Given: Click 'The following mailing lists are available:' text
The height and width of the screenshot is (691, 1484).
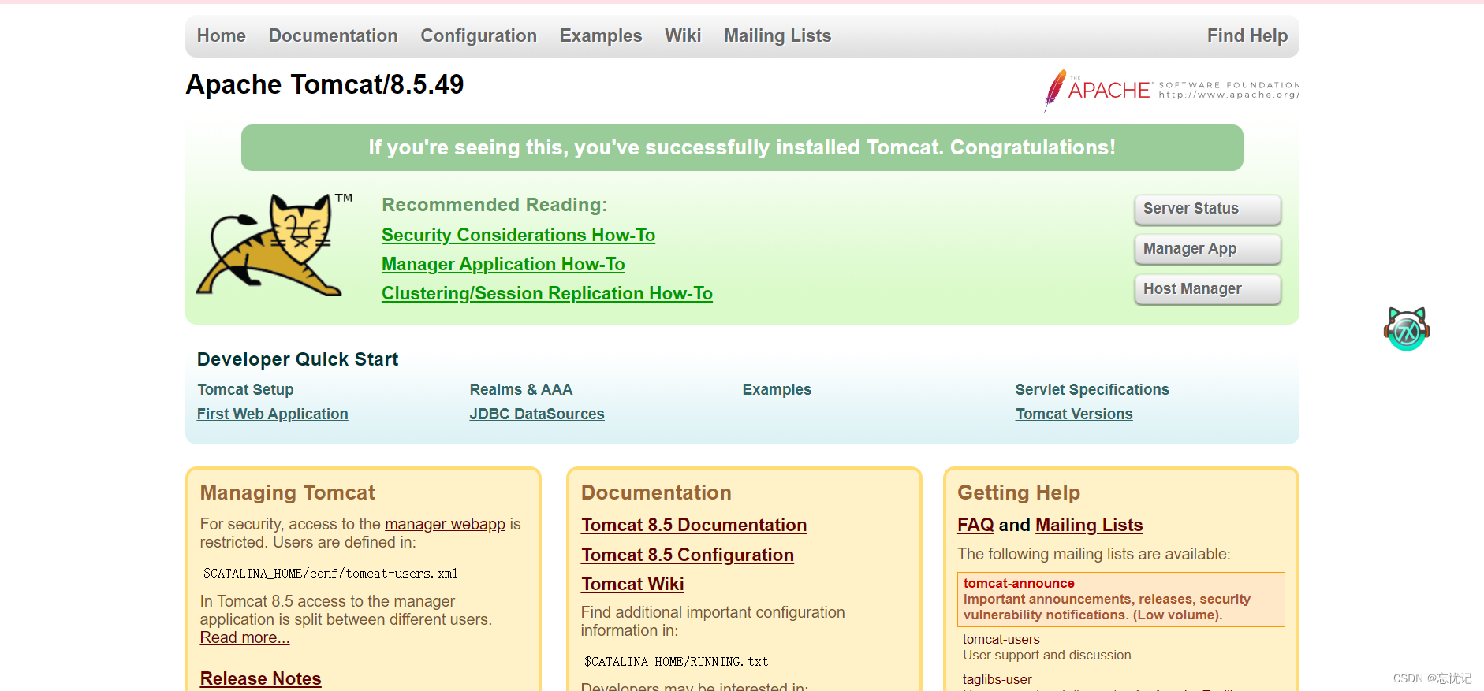Looking at the screenshot, I should pyautogui.click(x=1094, y=554).
